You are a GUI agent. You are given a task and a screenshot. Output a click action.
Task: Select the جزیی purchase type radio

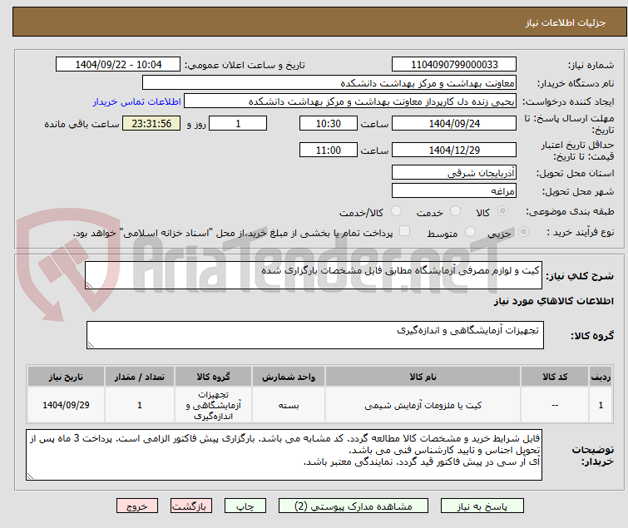point(523,232)
